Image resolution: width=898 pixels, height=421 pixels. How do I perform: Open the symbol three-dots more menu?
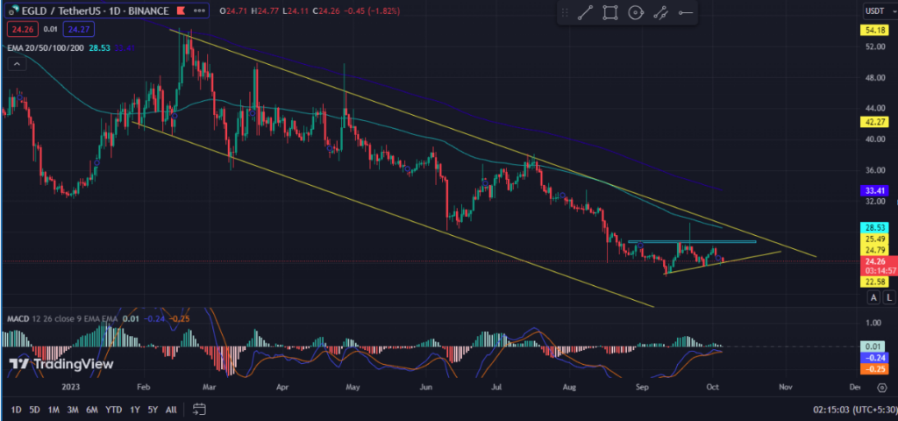click(x=199, y=11)
